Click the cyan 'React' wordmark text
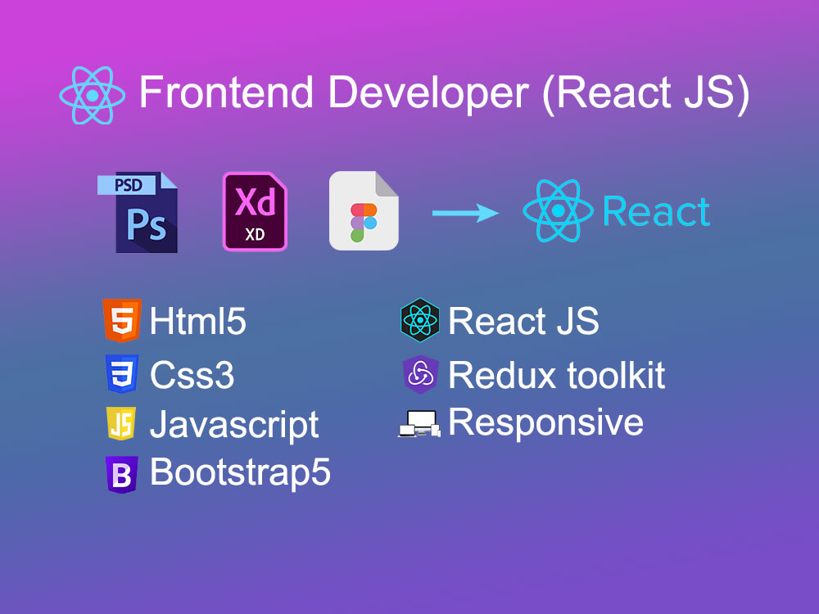This screenshot has width=819, height=614. [x=657, y=211]
